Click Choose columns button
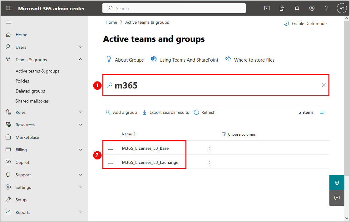Viewport: 350px width, 222px height. pos(239,134)
